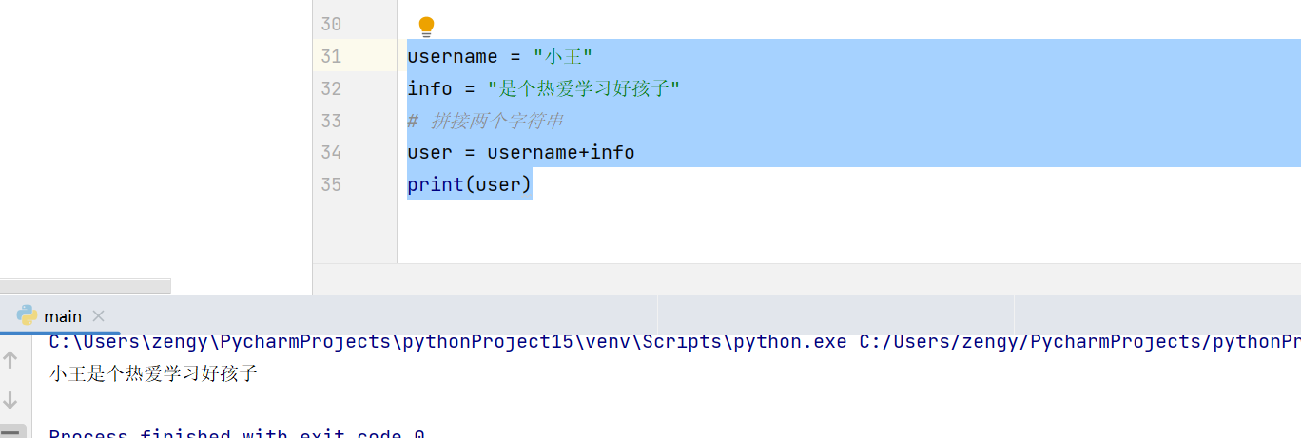Screen dimensions: 1301x438
Task: Close the main run tab
Action: coord(99,316)
